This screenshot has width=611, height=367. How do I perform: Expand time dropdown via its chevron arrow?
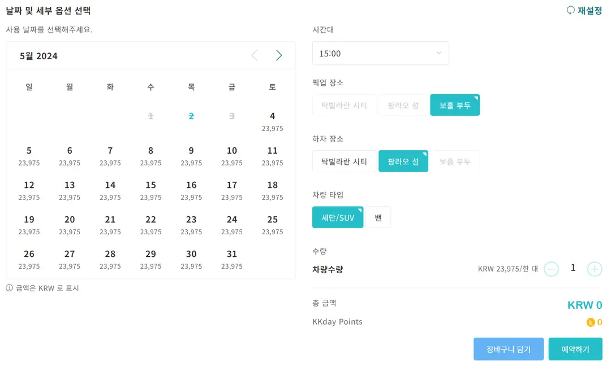coord(439,53)
